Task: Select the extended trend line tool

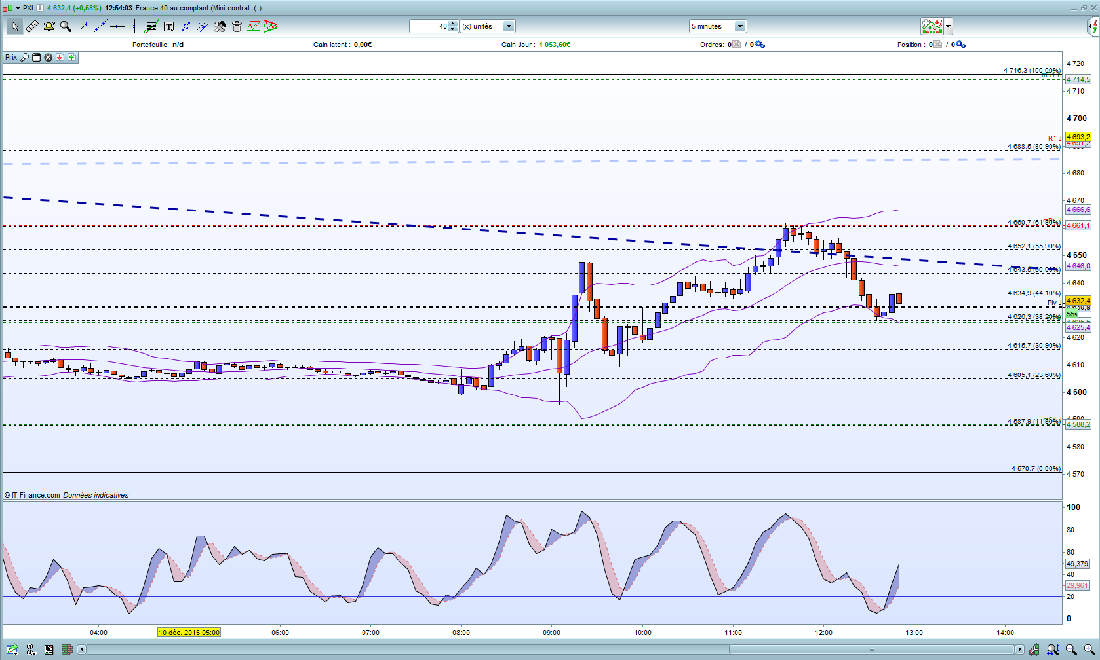Action: click(x=100, y=26)
